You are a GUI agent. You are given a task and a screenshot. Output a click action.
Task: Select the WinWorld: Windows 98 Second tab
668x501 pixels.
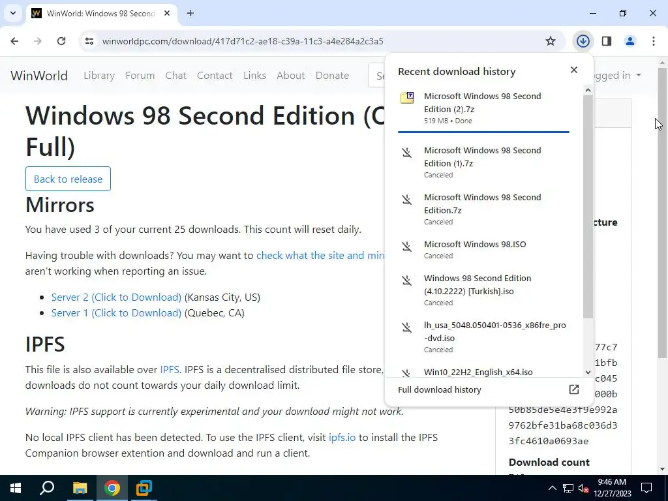point(100,13)
